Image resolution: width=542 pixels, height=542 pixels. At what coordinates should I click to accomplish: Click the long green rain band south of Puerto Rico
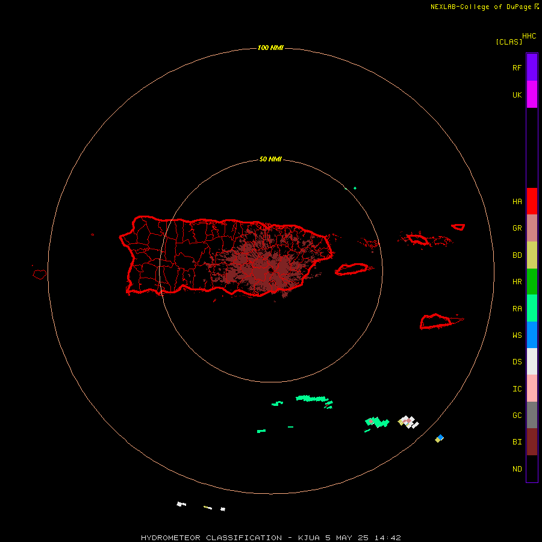pyautogui.click(x=312, y=399)
